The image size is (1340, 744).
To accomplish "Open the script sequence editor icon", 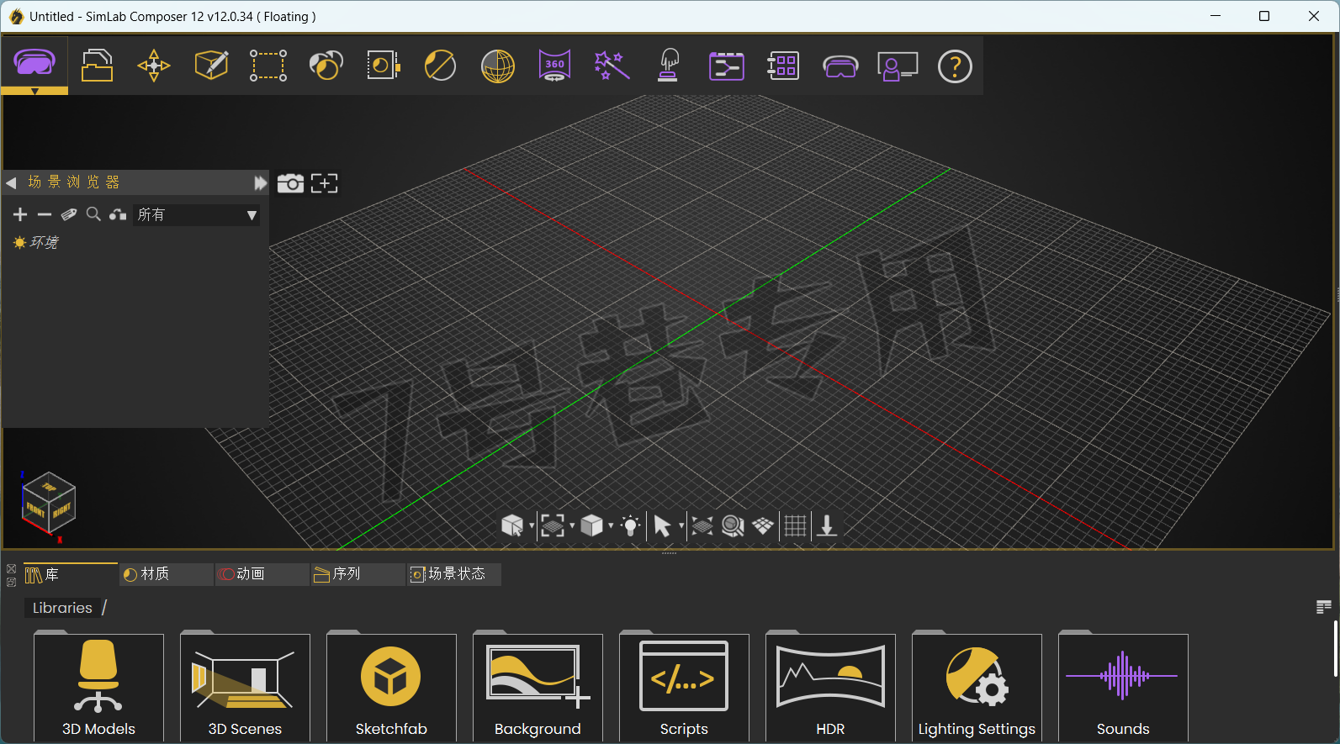I will coord(726,66).
